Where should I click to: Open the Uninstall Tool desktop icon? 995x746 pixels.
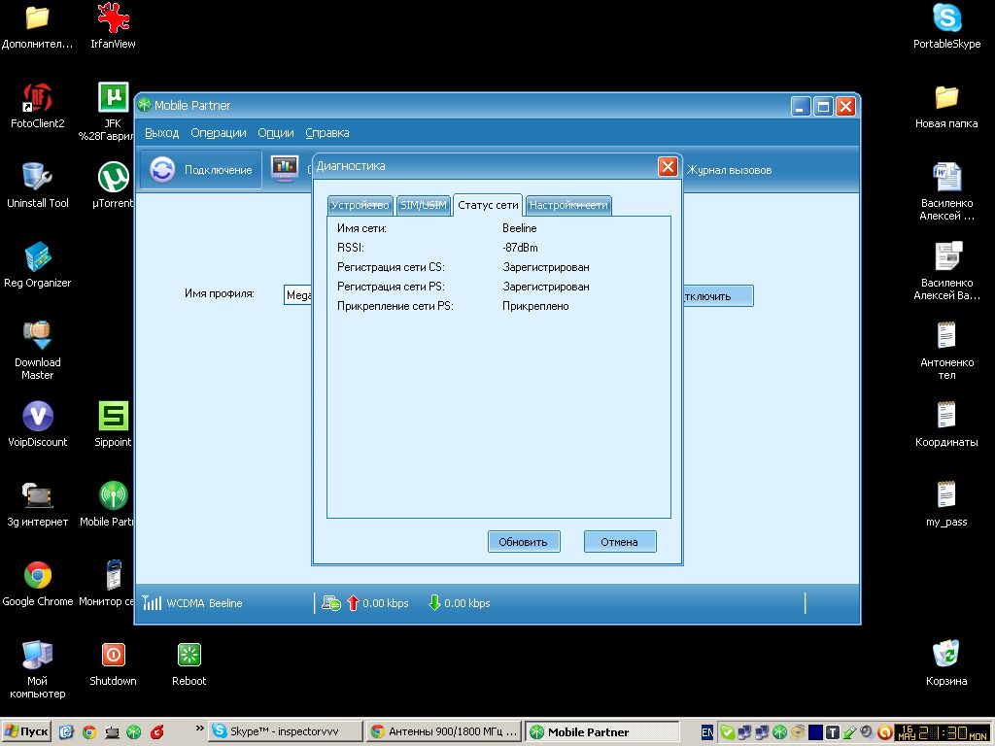[38, 186]
